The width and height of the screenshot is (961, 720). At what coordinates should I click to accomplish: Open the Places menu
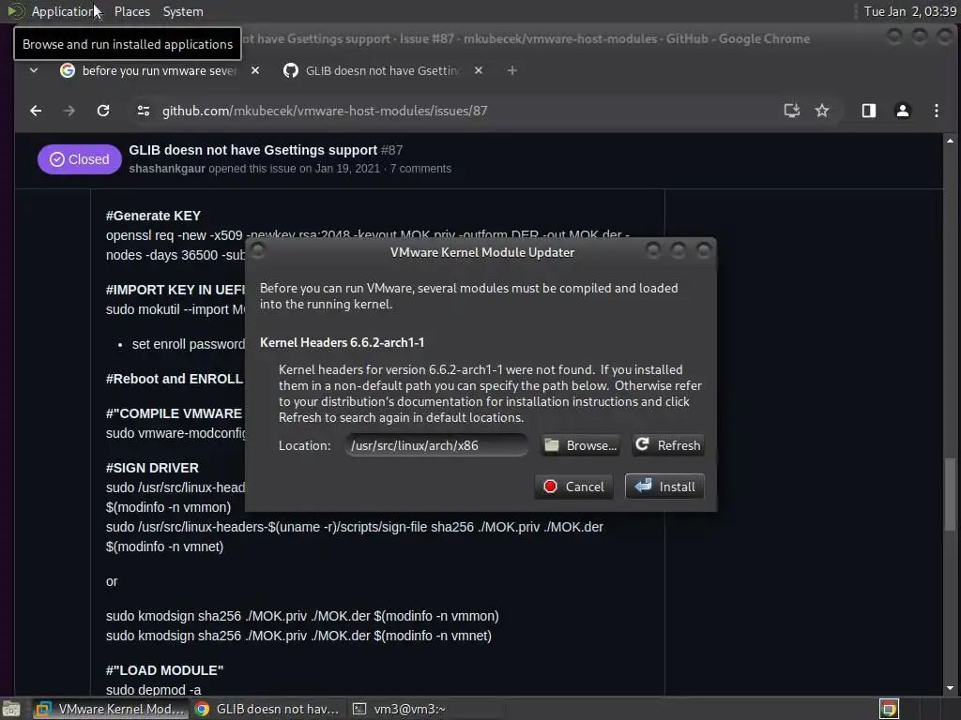click(x=131, y=11)
